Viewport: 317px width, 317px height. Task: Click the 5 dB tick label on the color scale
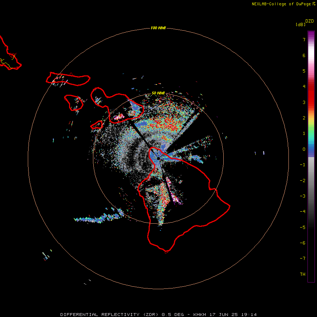(304, 71)
